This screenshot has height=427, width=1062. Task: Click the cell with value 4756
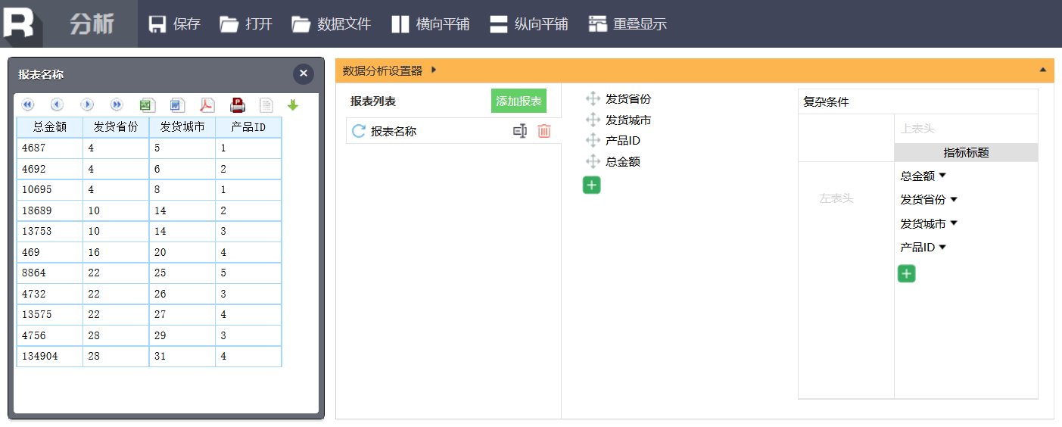(50, 335)
